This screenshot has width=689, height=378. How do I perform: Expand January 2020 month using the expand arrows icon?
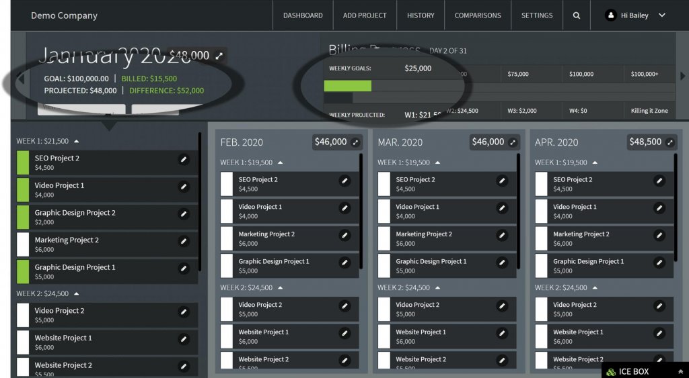[219, 56]
